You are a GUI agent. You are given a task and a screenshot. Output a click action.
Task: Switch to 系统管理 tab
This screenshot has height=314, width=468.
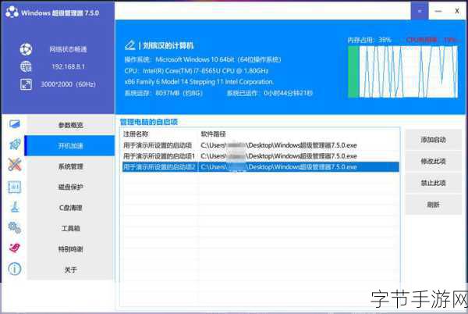click(x=70, y=166)
